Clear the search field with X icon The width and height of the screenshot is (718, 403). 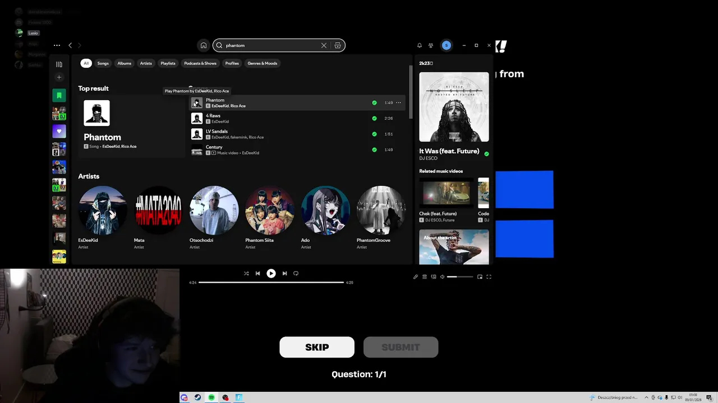(x=324, y=45)
